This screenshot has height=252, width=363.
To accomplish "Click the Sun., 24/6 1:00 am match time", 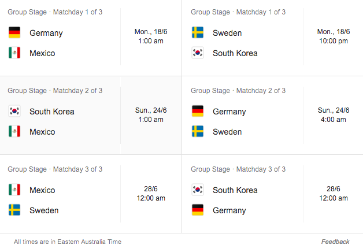I will point(151,115).
